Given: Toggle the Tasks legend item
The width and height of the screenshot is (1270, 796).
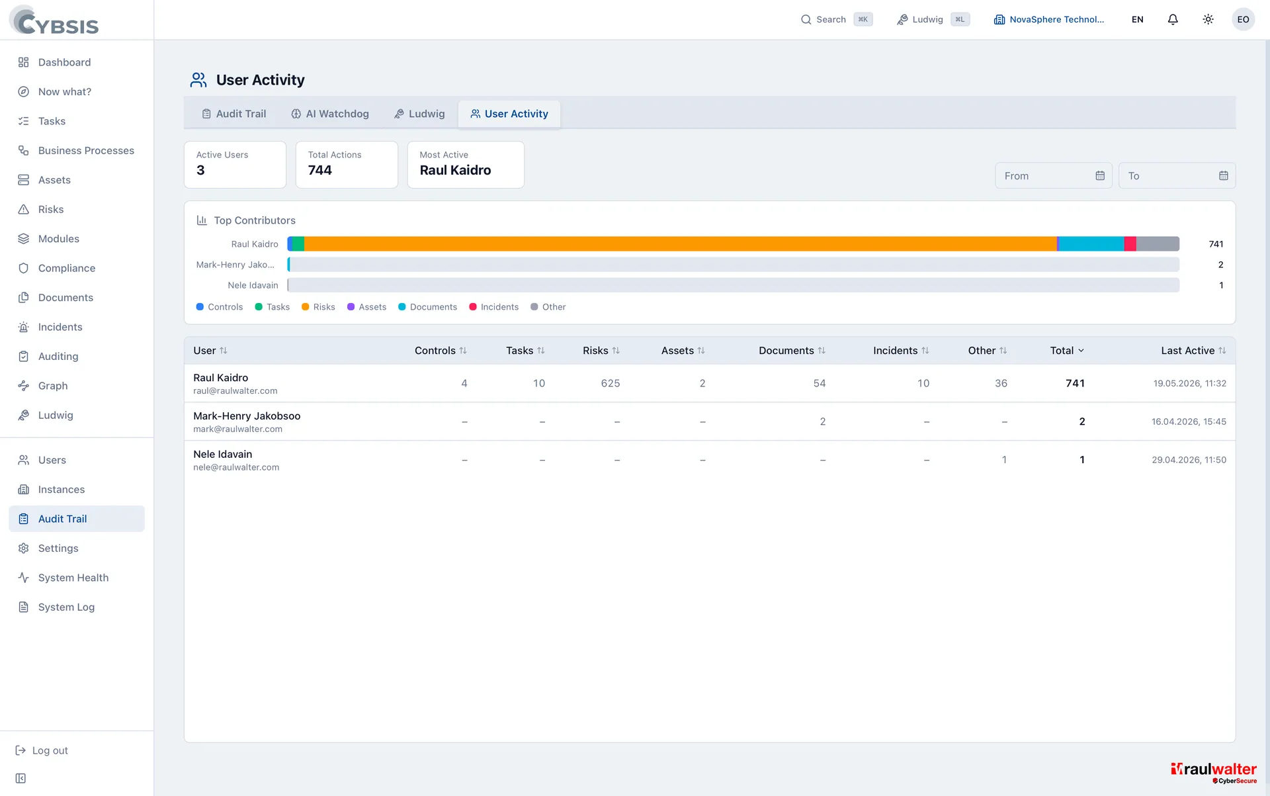Looking at the screenshot, I should coord(273,307).
